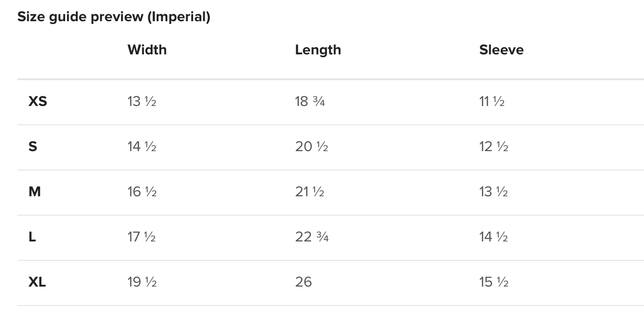Select the XL size row label
The image size is (644, 317).
click(37, 282)
